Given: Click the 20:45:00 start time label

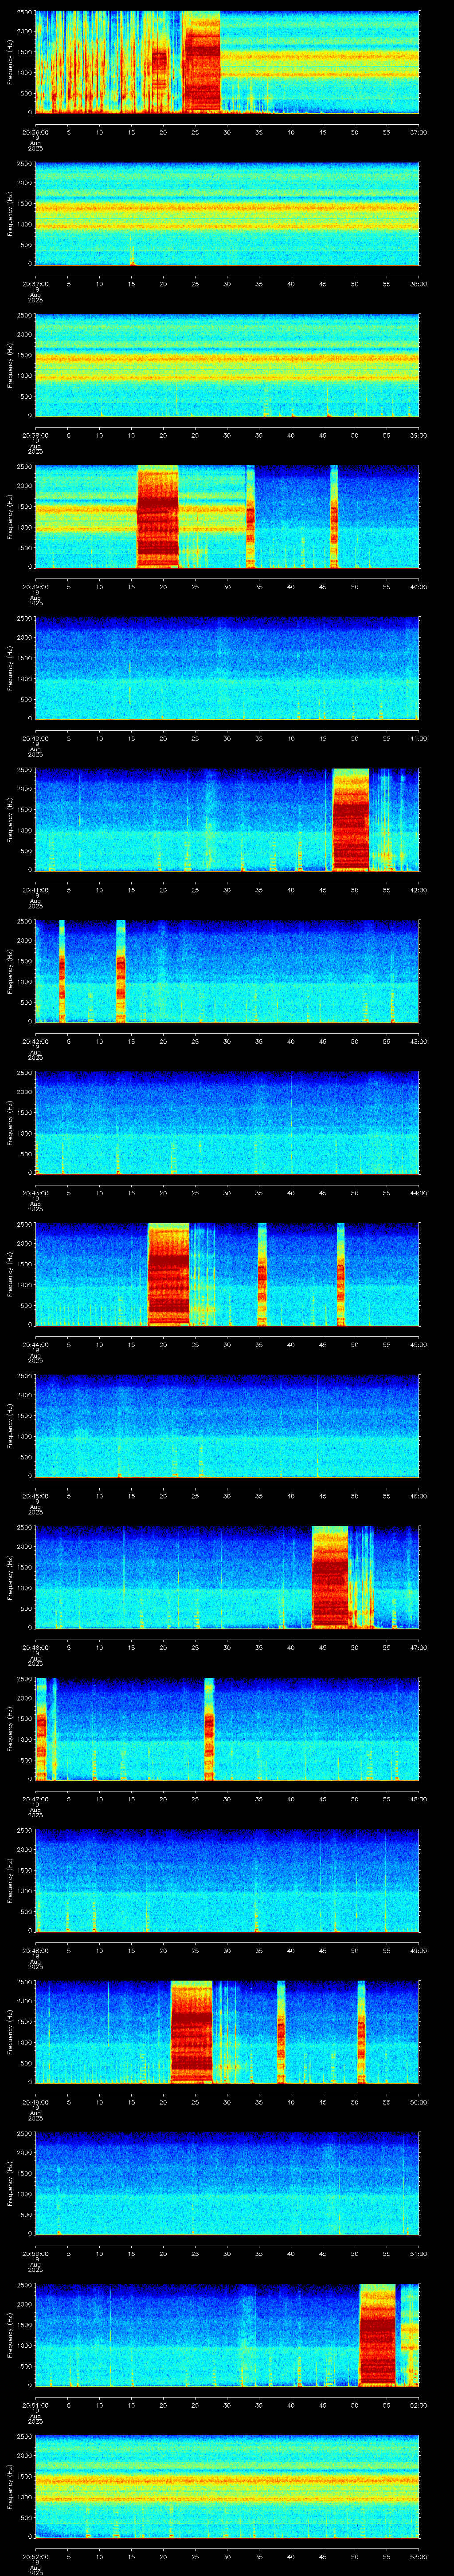Looking at the screenshot, I should click(35, 1496).
